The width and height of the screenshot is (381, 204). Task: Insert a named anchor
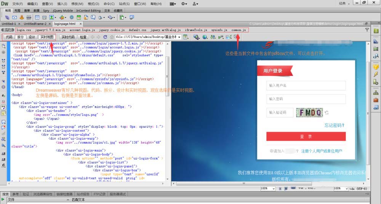coord(22,17)
